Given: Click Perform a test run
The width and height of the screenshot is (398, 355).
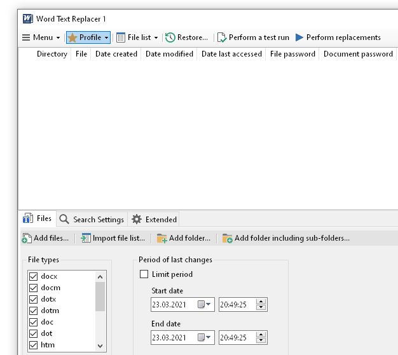Looking at the screenshot, I should pos(253,37).
